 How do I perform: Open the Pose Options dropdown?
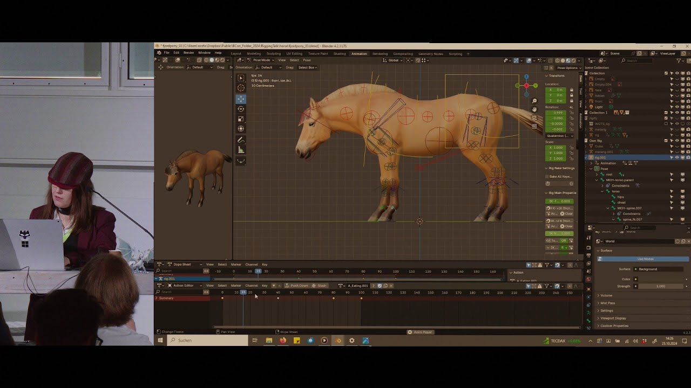click(570, 68)
